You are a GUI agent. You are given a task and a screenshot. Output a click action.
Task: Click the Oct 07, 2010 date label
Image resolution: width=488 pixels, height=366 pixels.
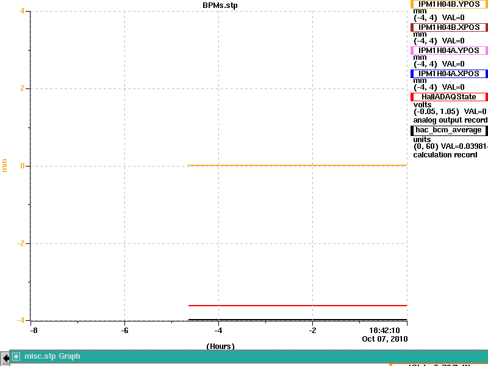(x=385, y=339)
